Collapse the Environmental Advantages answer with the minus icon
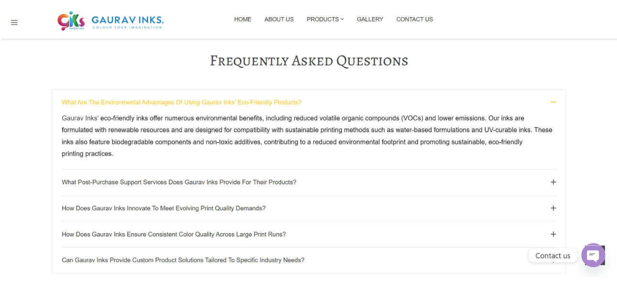The width and height of the screenshot is (617, 282). [x=553, y=102]
